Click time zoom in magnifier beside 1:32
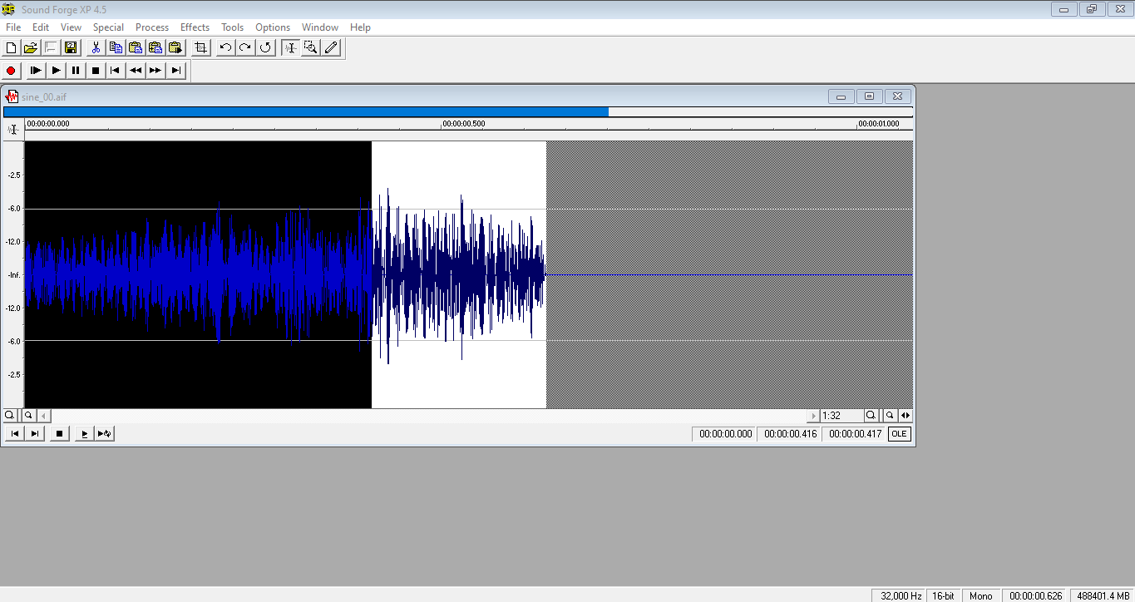 click(x=871, y=415)
